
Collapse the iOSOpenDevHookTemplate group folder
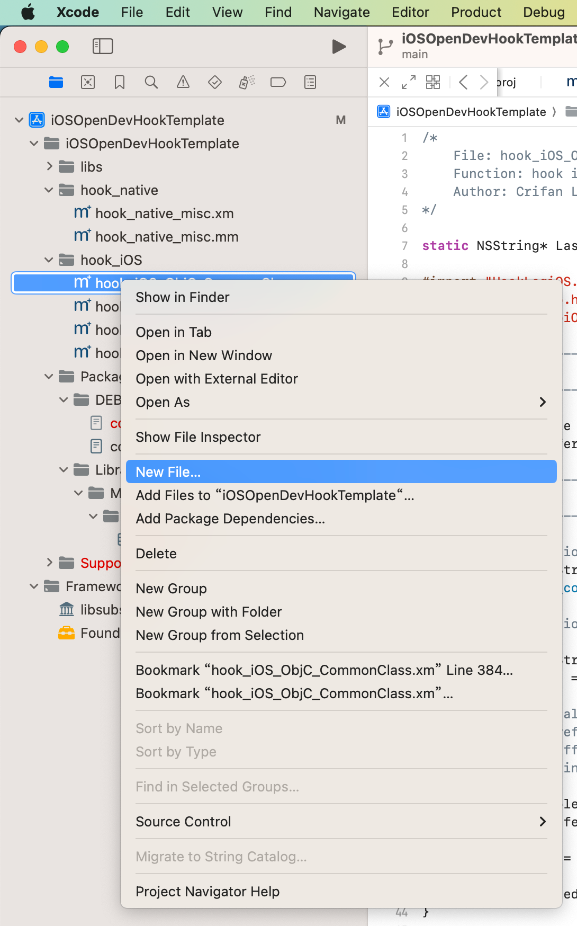34,144
